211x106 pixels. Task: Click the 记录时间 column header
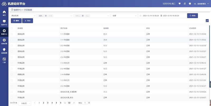pos(193,28)
